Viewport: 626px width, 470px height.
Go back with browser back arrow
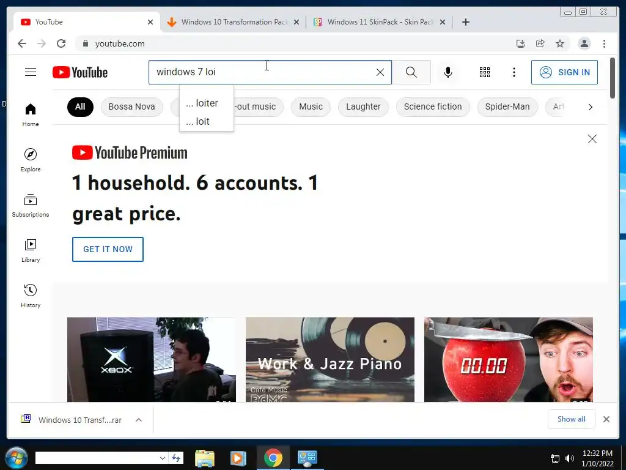pyautogui.click(x=22, y=43)
